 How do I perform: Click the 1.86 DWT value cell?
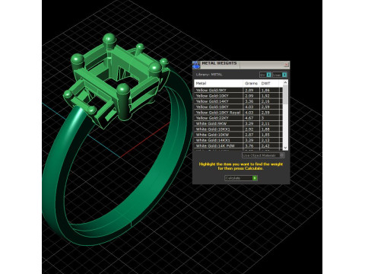(x=270, y=90)
